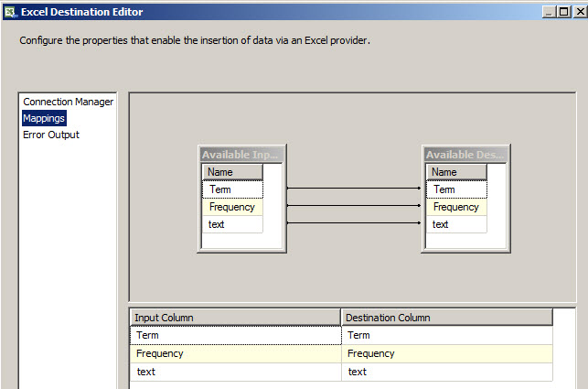Click the Excel Destination Editor title icon
The width and height of the screenshot is (588, 389).
(x=9, y=11)
